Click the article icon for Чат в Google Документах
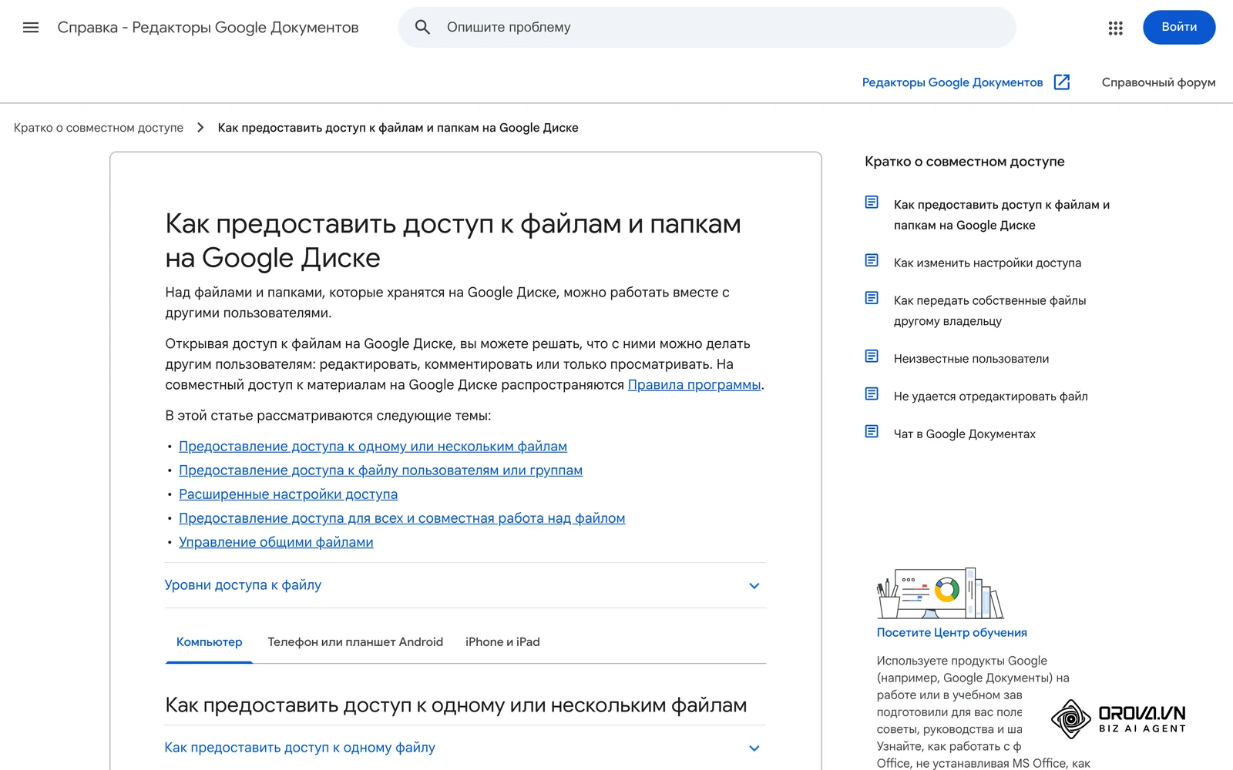1233x770 pixels. pyautogui.click(x=872, y=431)
